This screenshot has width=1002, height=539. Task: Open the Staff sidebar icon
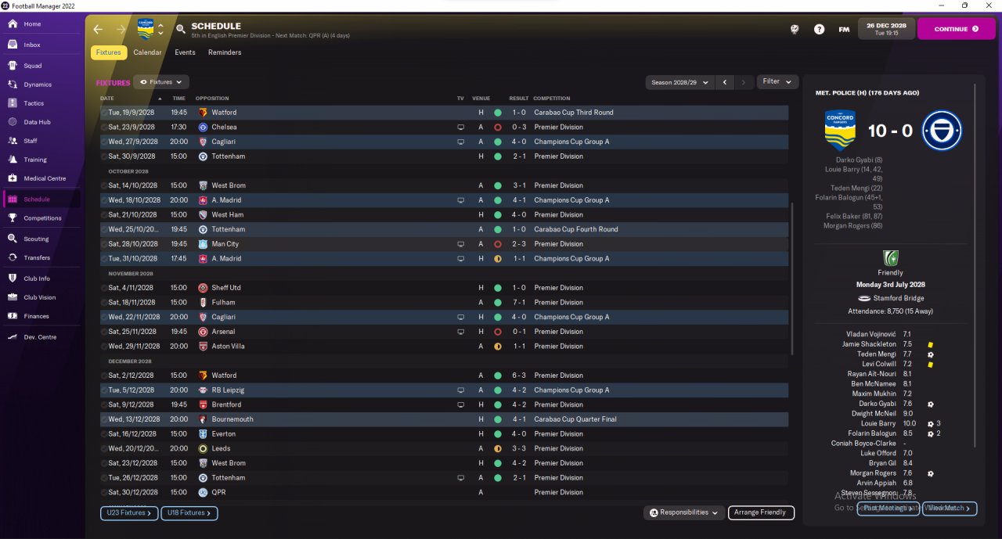13,141
